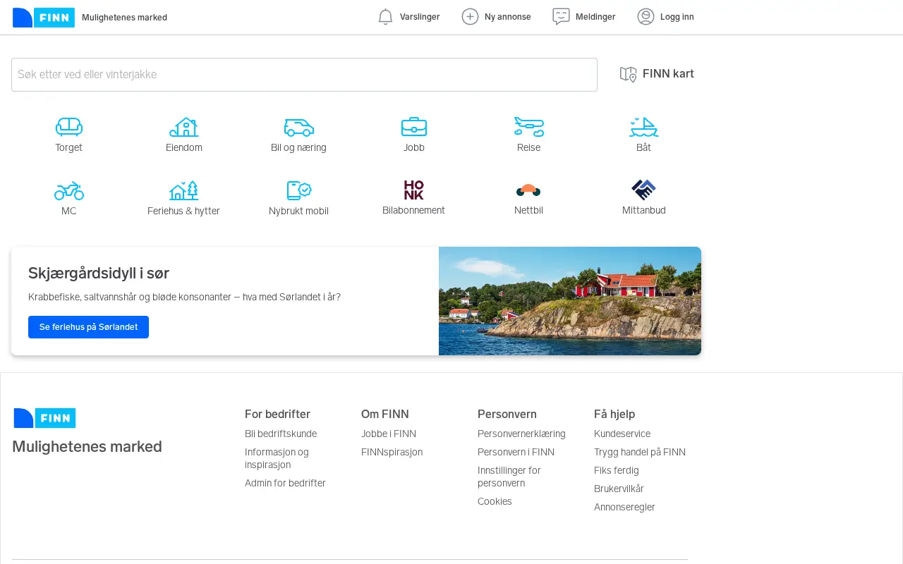Select the Reise airplane icon
Screen dimensions: 903x564
[529, 127]
